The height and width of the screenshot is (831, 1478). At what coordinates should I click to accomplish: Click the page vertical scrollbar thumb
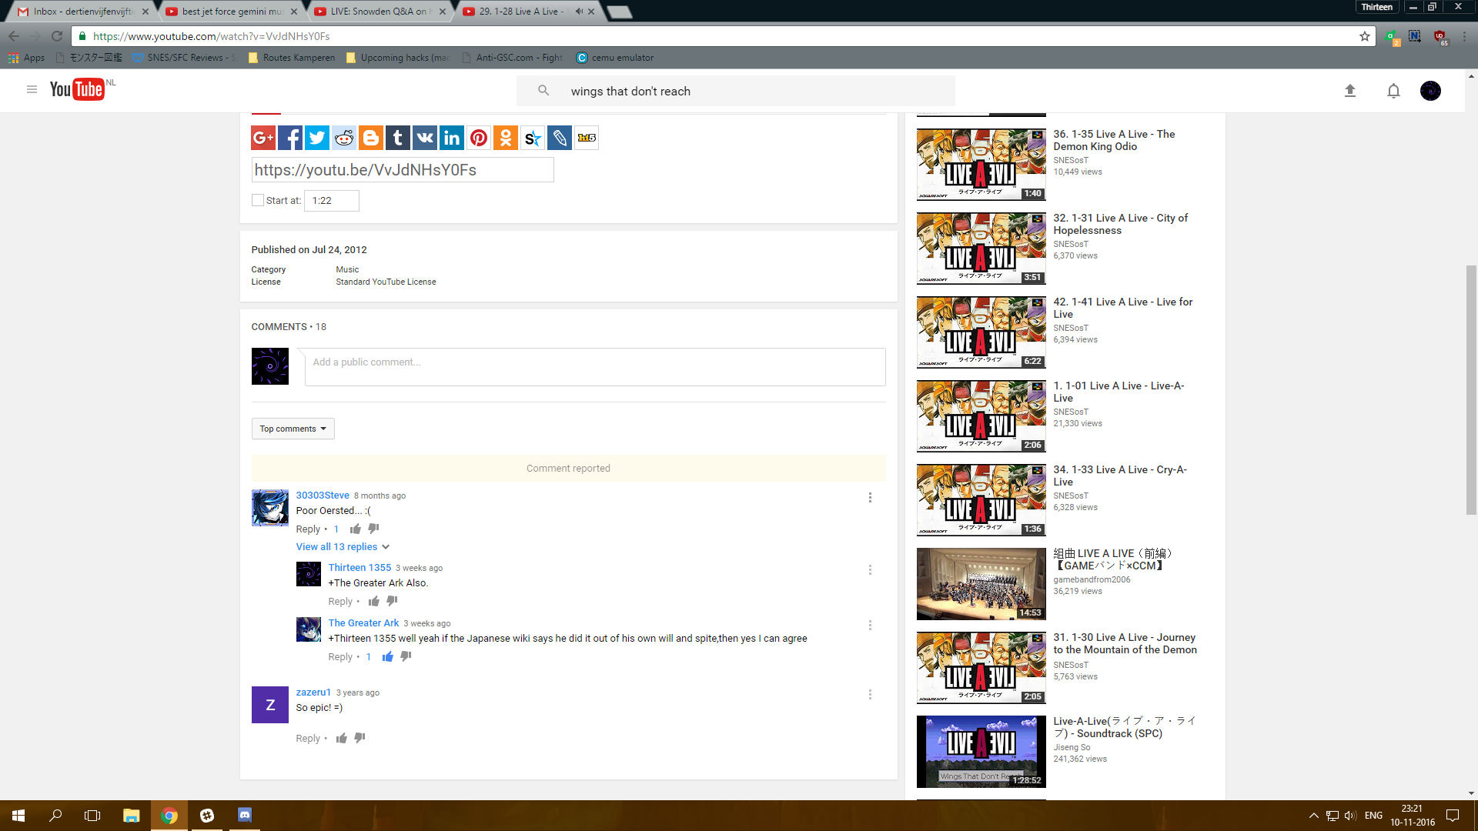1471,389
